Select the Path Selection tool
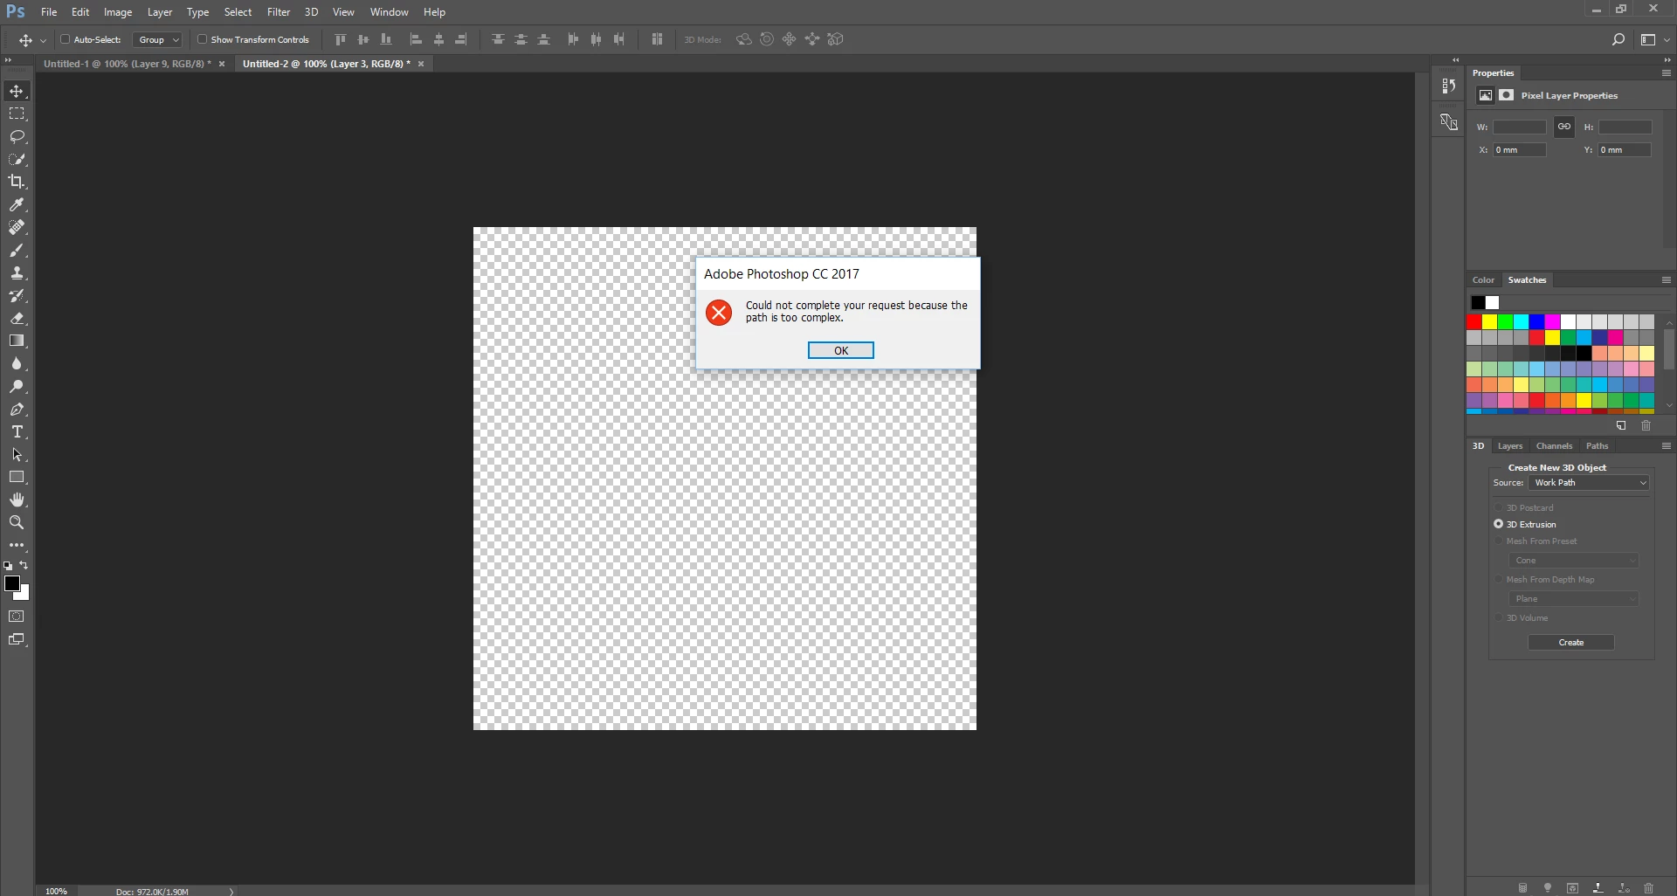The height and width of the screenshot is (896, 1677). 17,454
